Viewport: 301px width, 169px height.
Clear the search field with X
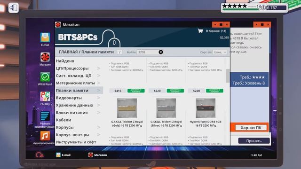tap(161, 52)
